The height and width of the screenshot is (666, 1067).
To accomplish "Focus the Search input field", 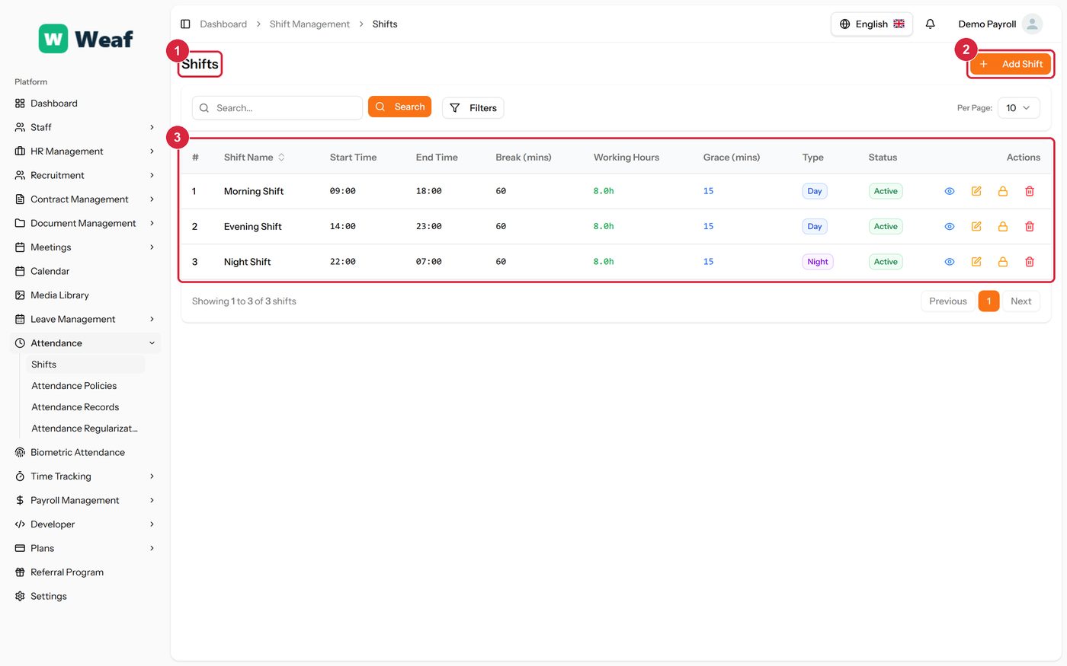I will pyautogui.click(x=277, y=108).
